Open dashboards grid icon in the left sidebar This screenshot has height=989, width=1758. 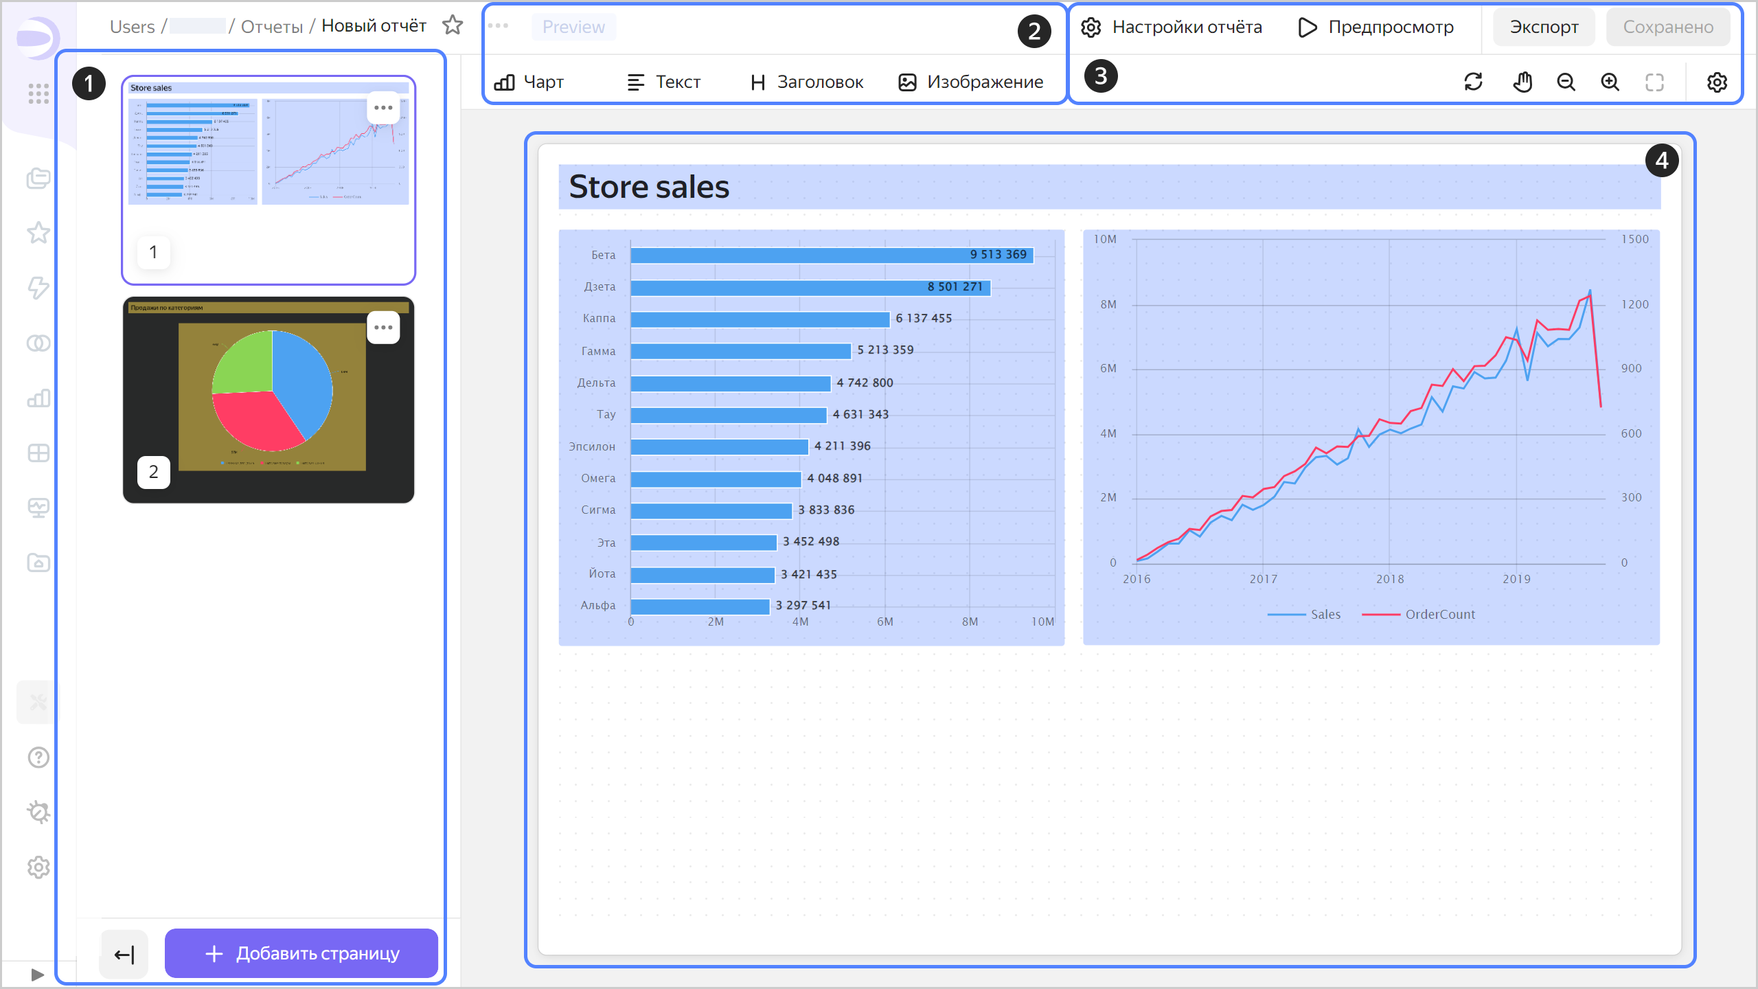(x=38, y=453)
